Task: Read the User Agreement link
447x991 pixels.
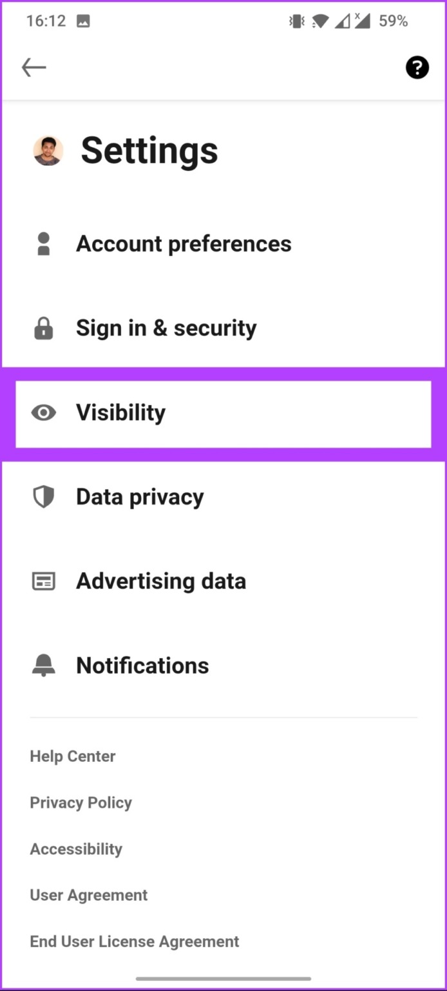Action: point(89,895)
